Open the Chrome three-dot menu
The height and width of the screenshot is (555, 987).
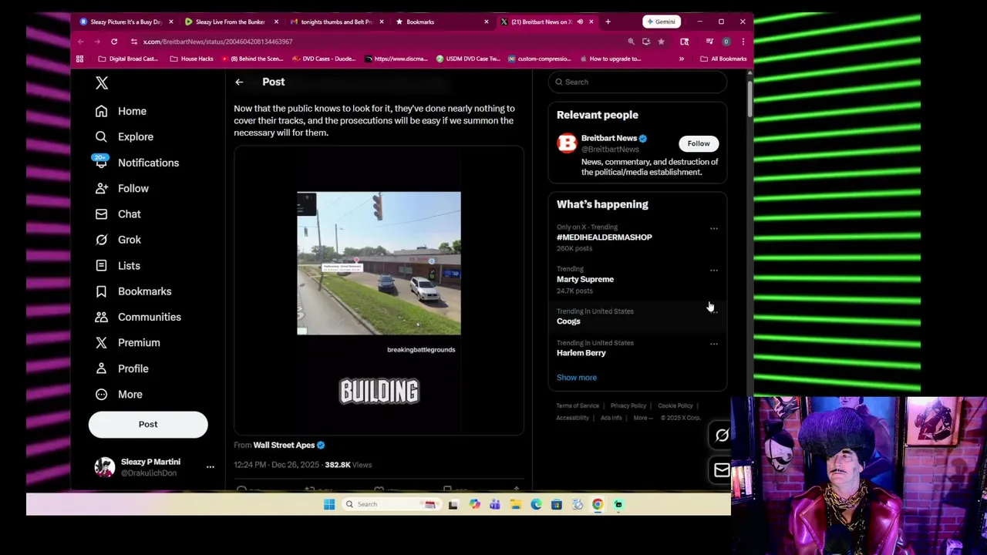click(743, 42)
